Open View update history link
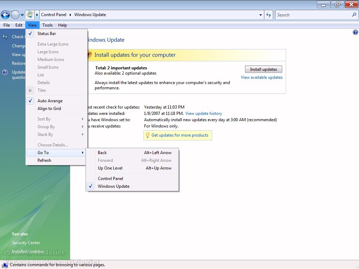Image resolution: width=359 pixels, height=269 pixels. [204, 113]
